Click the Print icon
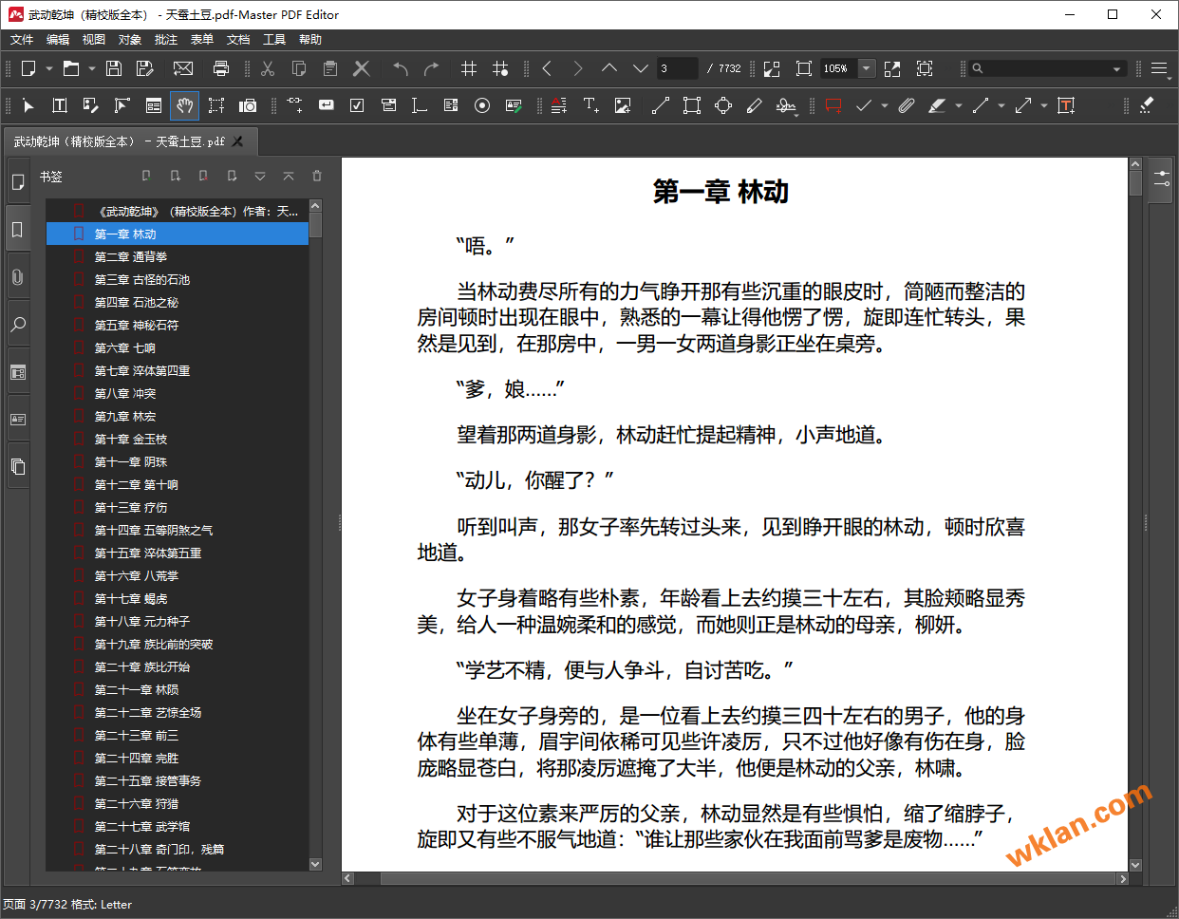This screenshot has width=1179, height=919. tap(221, 68)
